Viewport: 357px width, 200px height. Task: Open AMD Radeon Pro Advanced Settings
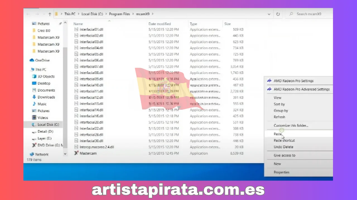click(x=299, y=89)
